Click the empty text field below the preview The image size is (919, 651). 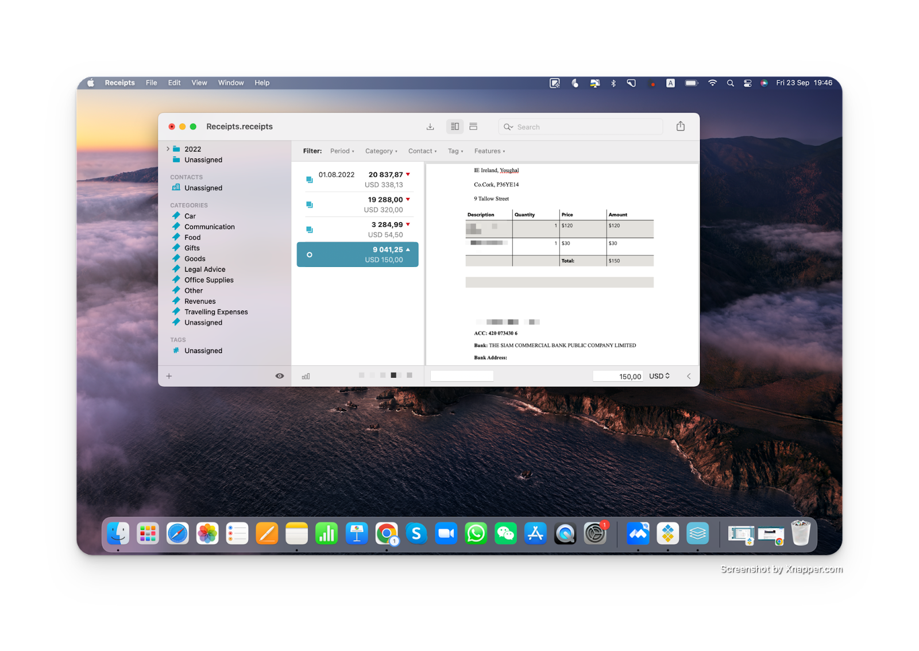[x=462, y=376]
